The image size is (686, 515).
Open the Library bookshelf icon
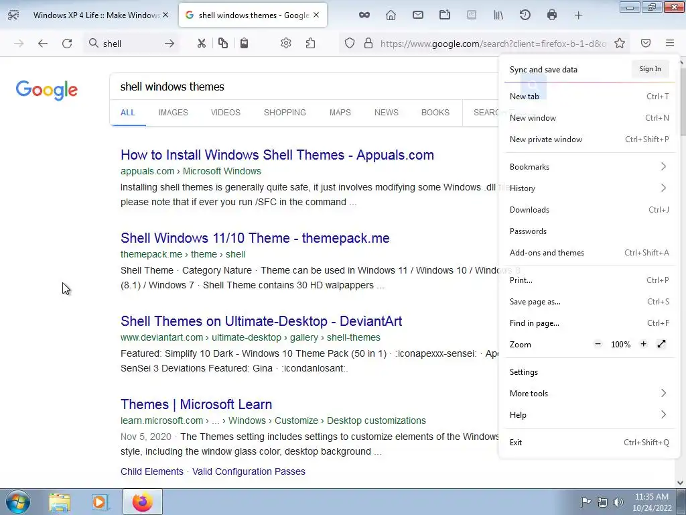point(498,15)
